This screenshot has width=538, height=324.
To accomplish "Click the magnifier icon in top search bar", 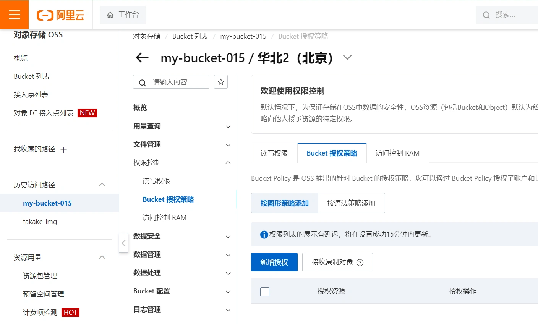I will [x=486, y=15].
